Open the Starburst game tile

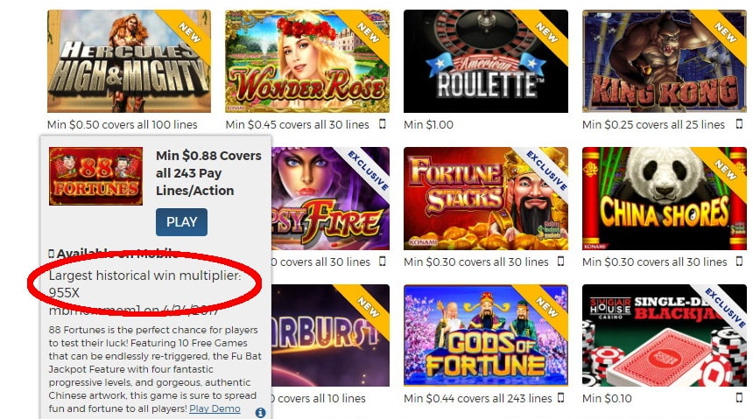(x=330, y=335)
